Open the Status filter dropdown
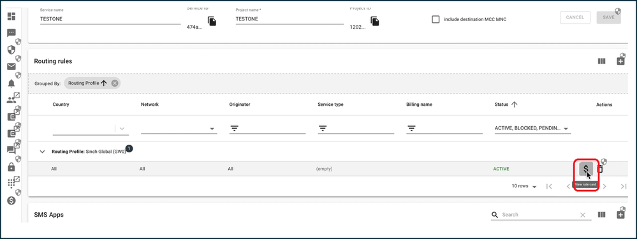The image size is (637, 239). coord(531,129)
